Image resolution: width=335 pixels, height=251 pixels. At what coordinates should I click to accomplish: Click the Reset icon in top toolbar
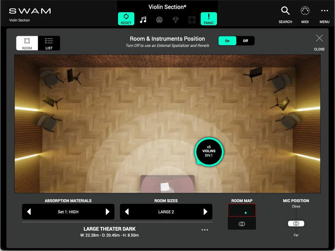(x=126, y=19)
